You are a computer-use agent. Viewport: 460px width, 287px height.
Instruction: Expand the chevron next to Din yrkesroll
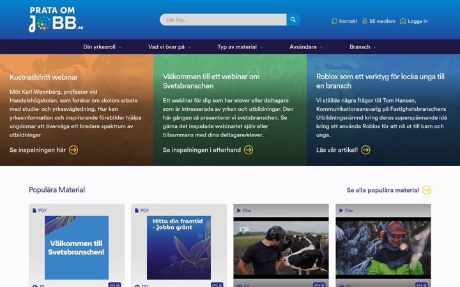point(120,47)
